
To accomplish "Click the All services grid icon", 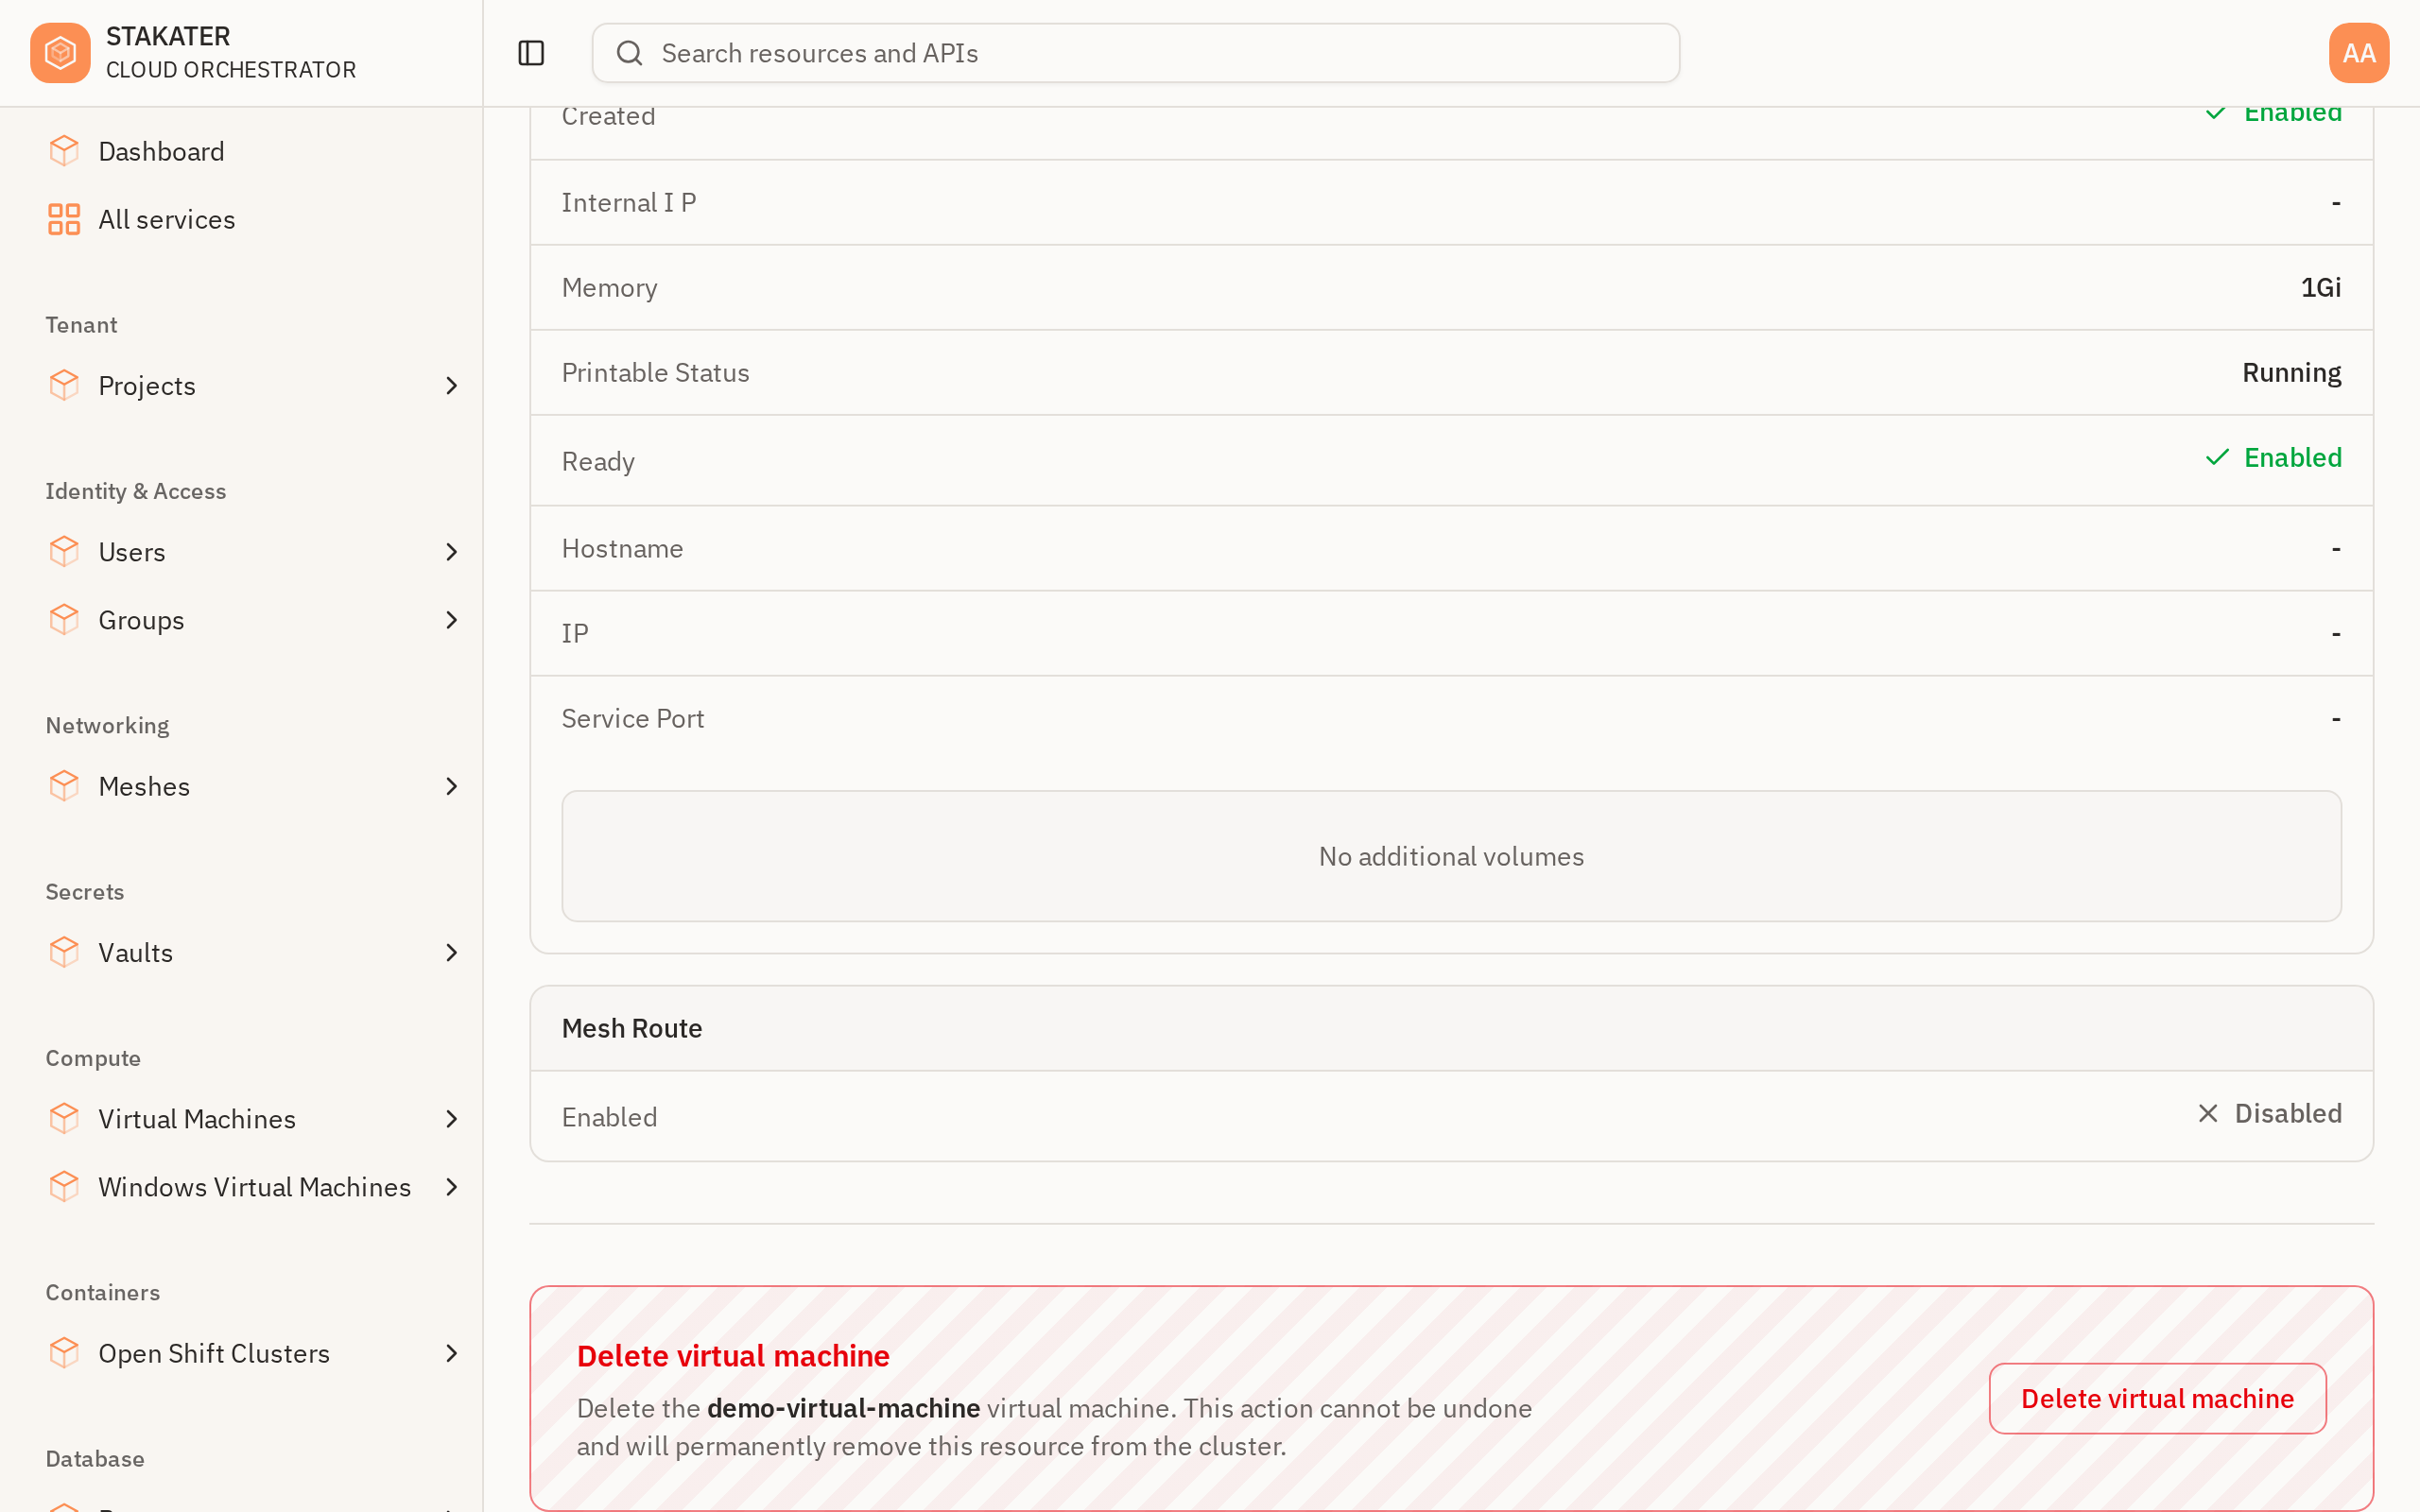I will [64, 219].
